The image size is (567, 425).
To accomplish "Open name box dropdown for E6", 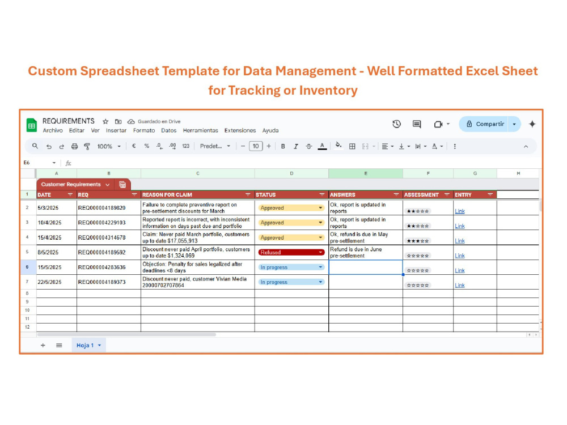I will pos(54,163).
